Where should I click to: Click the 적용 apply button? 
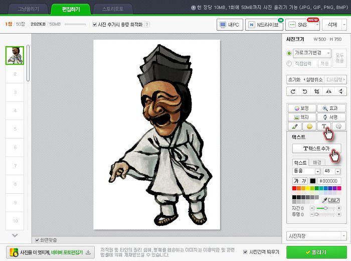(x=324, y=64)
